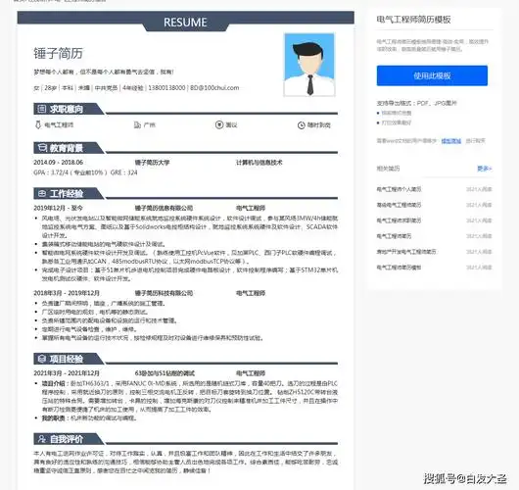
Task: Click the 教育背景 section heading text
Action: click(x=67, y=148)
